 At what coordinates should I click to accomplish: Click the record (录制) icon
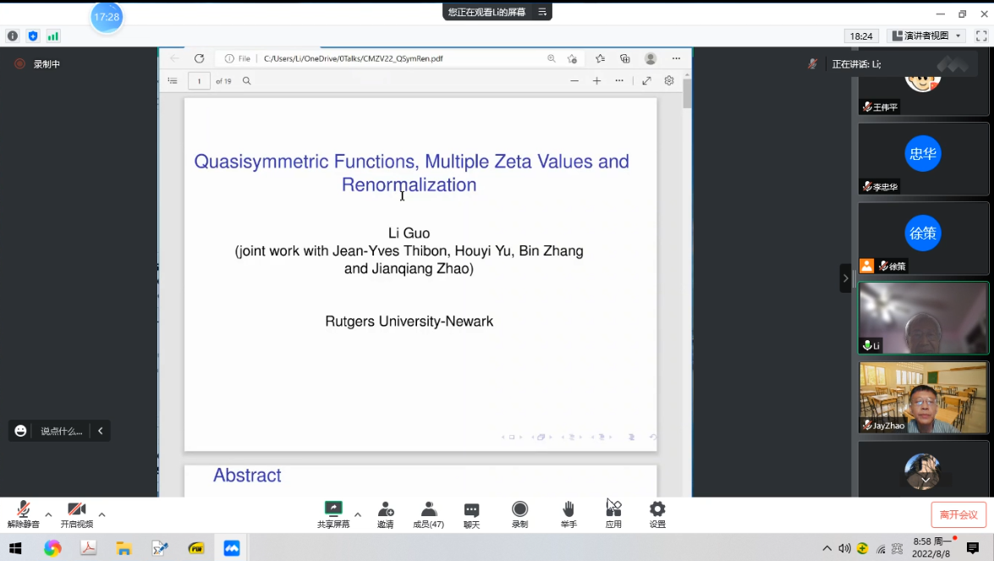point(519,513)
